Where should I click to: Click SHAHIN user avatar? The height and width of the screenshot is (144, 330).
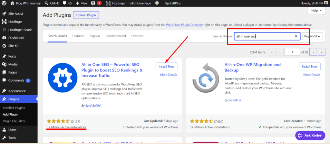point(326,3)
